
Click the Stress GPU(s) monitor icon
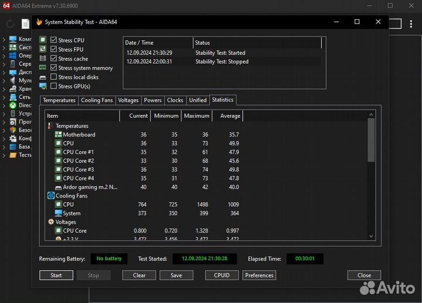click(43, 86)
